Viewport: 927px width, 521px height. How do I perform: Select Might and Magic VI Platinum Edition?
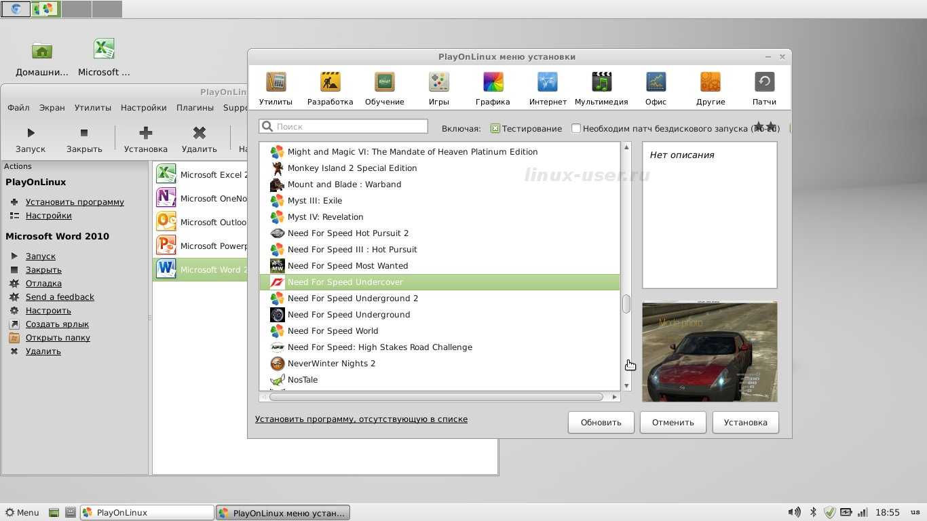coord(440,152)
